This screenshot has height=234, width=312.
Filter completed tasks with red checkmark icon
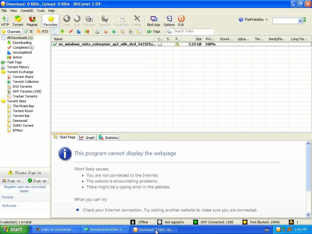pyautogui.click(x=70, y=31)
